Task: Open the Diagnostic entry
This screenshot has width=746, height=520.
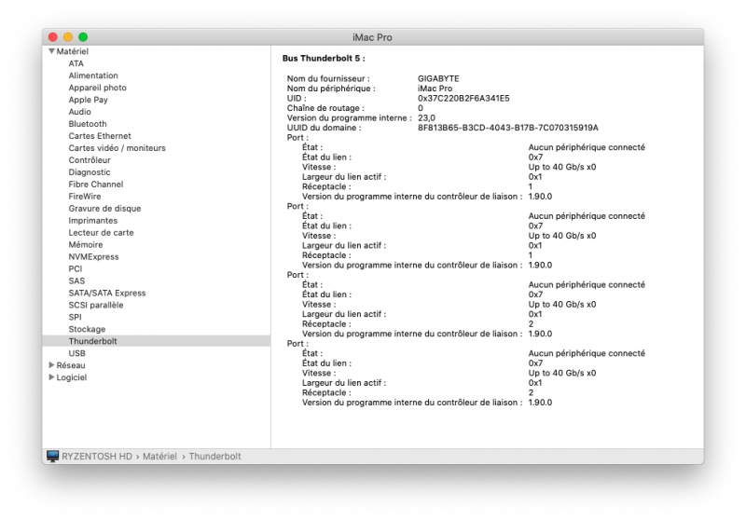Action: 90,172
